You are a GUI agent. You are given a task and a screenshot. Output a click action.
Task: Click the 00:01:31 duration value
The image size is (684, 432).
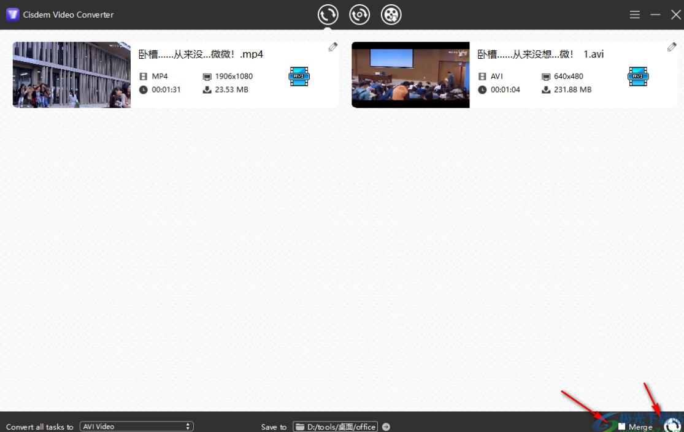pos(166,90)
